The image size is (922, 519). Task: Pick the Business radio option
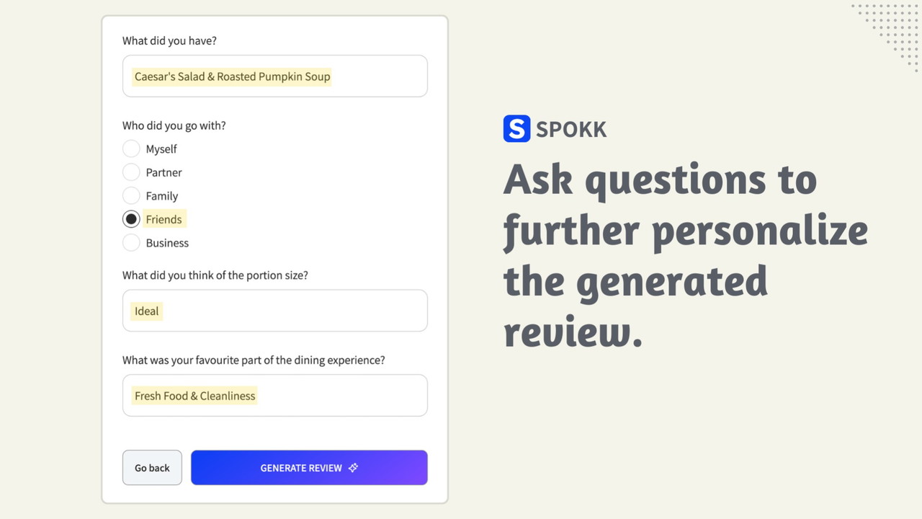tap(131, 243)
